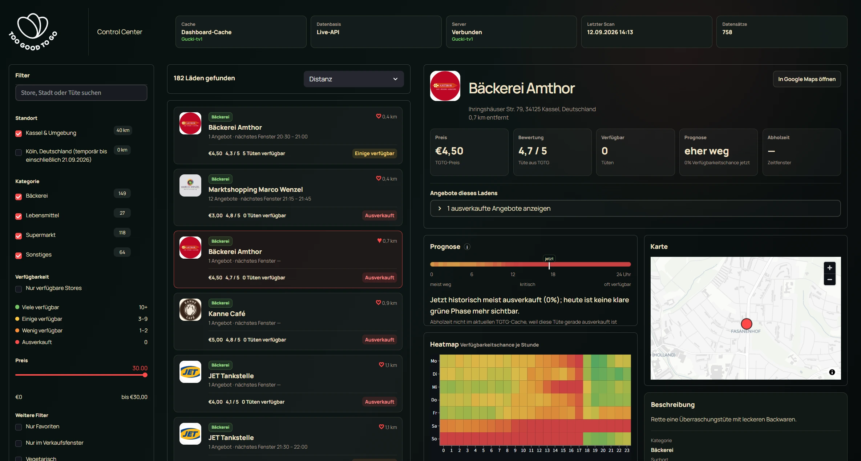Uncheck the Sonstiges category
Screen dimensions: 861x461
19,255
